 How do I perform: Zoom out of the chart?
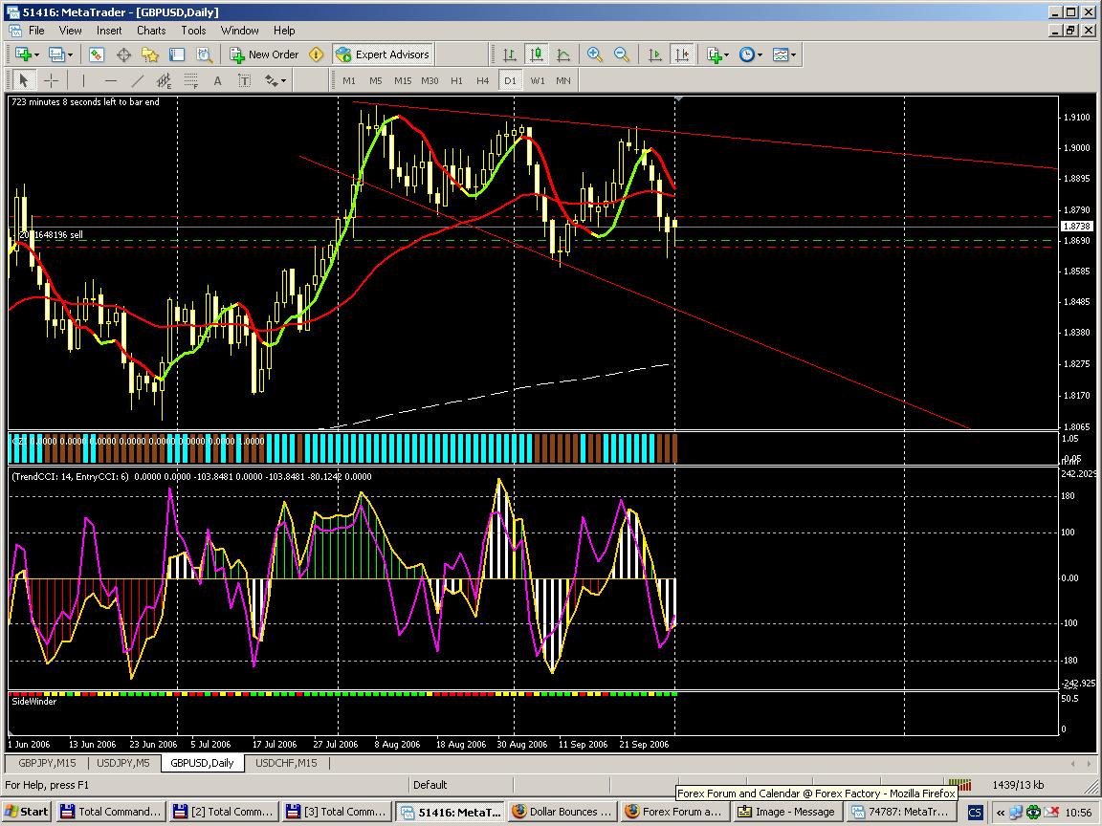pos(622,54)
